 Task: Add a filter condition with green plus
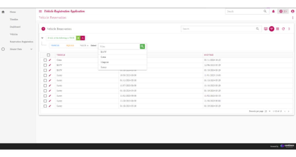(x=78, y=38)
